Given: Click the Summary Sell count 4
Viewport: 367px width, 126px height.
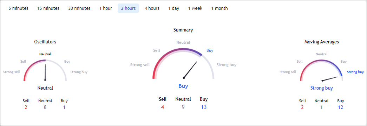Looking at the screenshot, I should (163, 107).
